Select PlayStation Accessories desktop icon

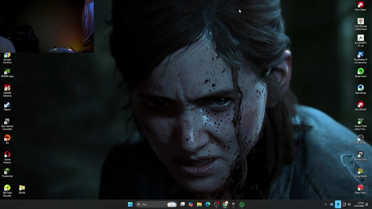(360, 57)
